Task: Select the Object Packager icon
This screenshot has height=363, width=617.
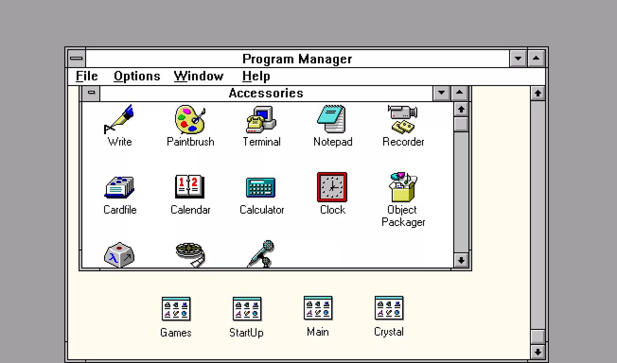Action: pyautogui.click(x=403, y=187)
